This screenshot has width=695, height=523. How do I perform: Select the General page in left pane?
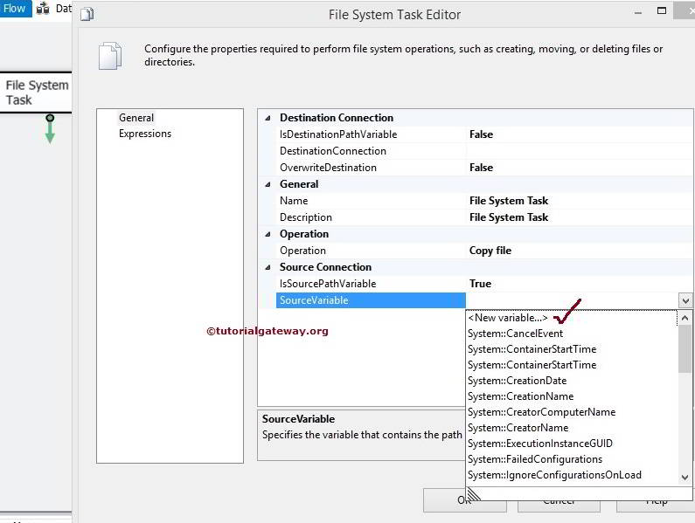tap(136, 118)
